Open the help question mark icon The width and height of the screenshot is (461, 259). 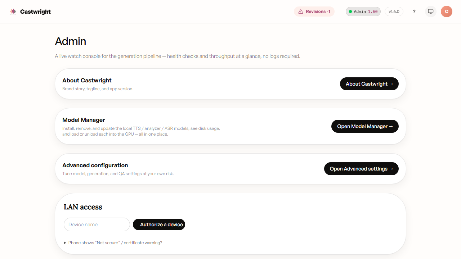click(x=414, y=12)
